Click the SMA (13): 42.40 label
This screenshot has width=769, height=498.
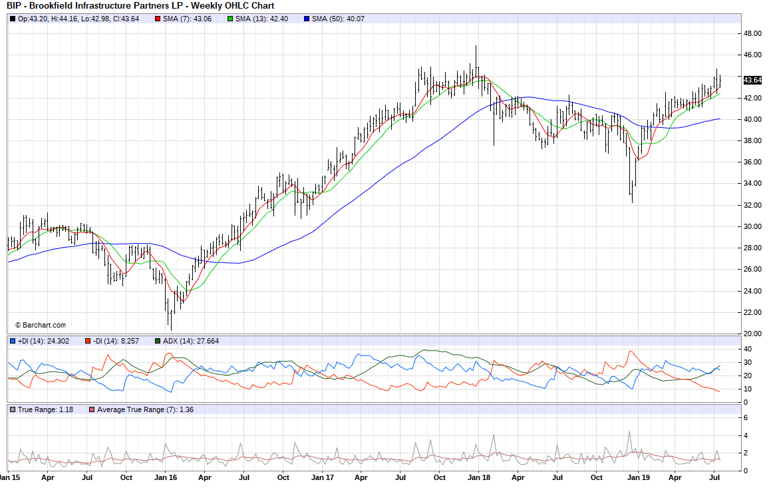(x=262, y=19)
